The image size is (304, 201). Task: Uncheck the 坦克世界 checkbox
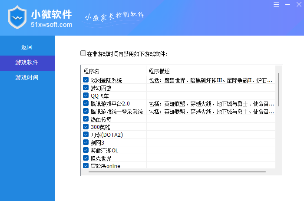(86, 158)
